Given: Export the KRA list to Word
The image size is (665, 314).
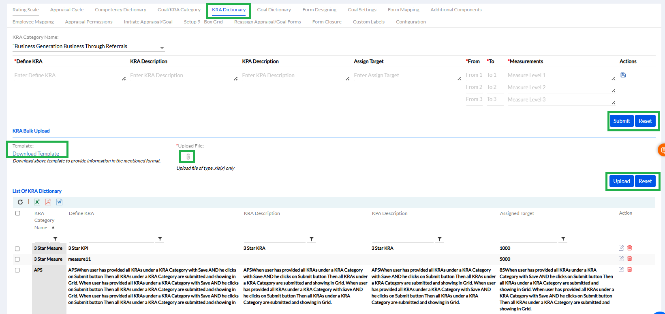Looking at the screenshot, I should tap(59, 202).
